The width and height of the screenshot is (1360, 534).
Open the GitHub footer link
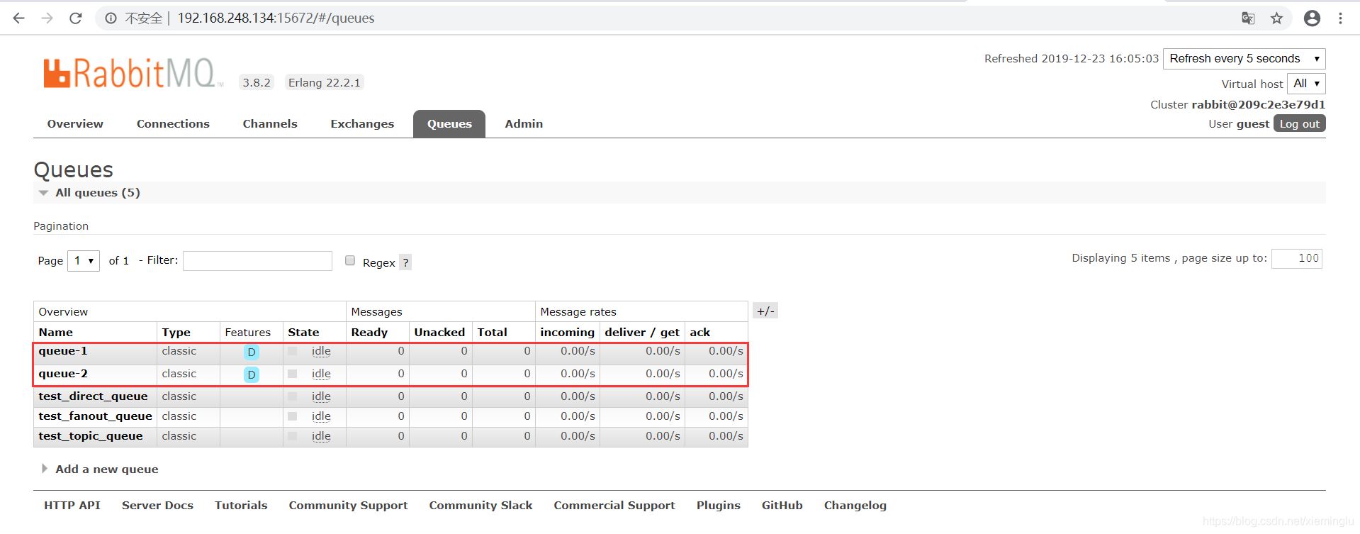pos(782,506)
